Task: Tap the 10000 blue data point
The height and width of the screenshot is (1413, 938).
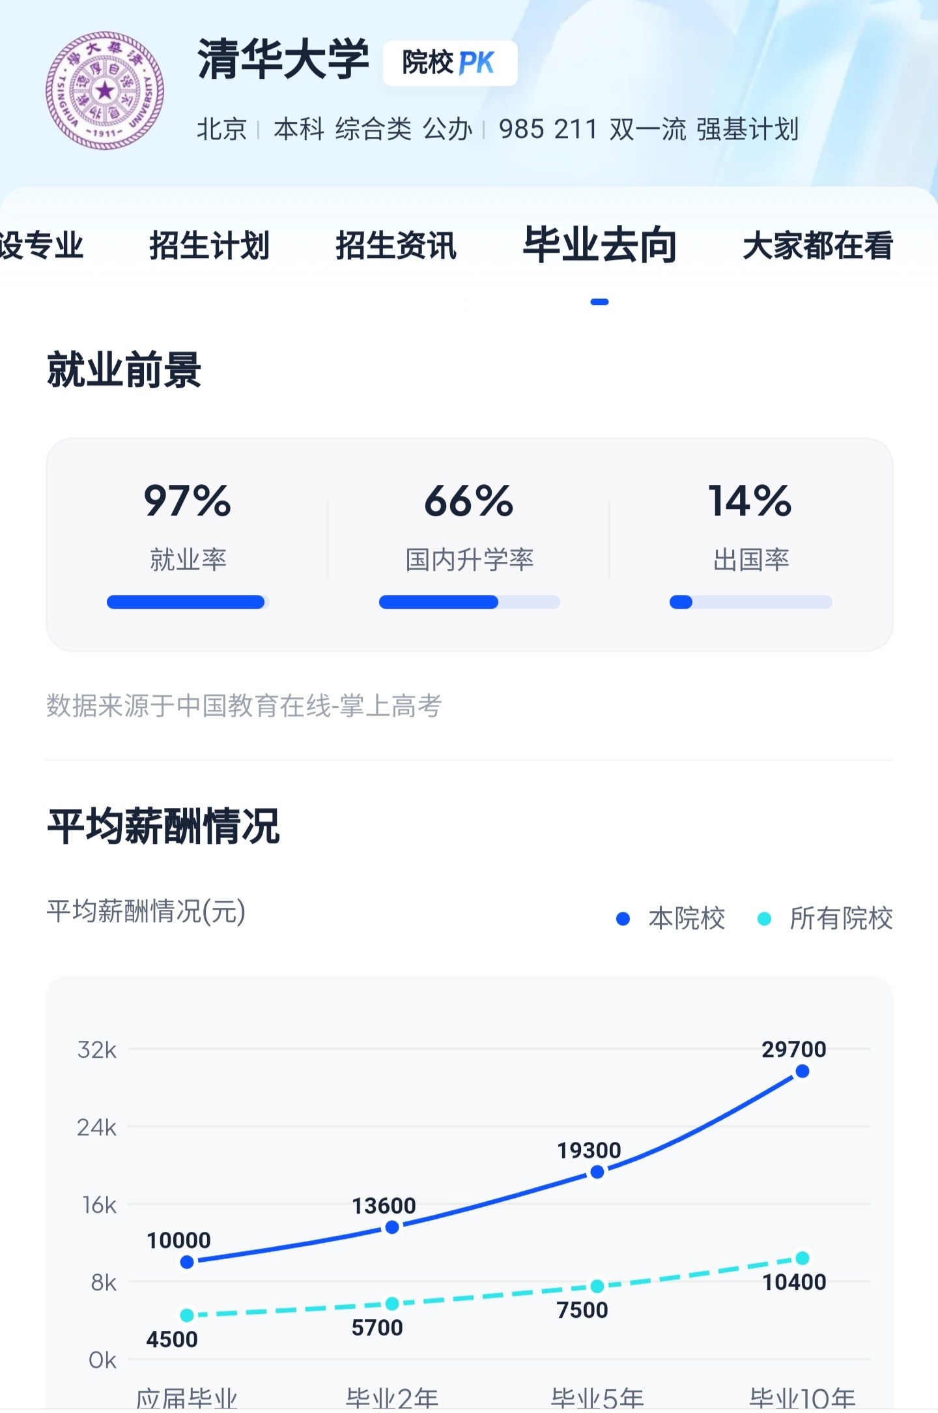Action: click(x=187, y=1262)
